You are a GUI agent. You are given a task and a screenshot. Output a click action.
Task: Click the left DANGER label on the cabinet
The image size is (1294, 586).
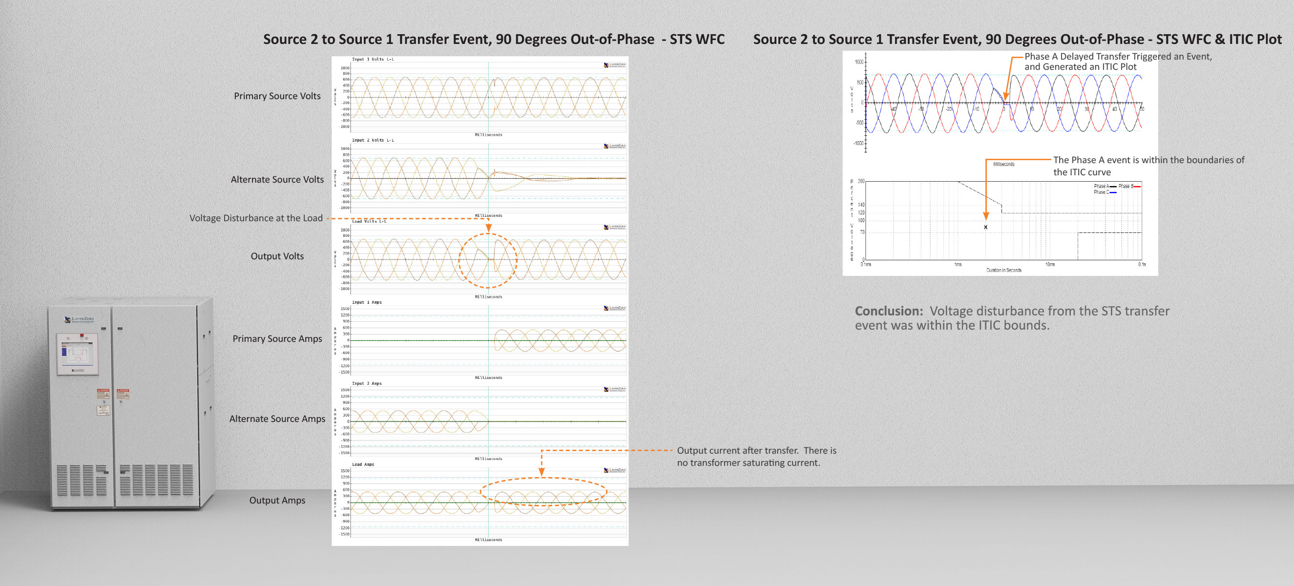point(103,394)
